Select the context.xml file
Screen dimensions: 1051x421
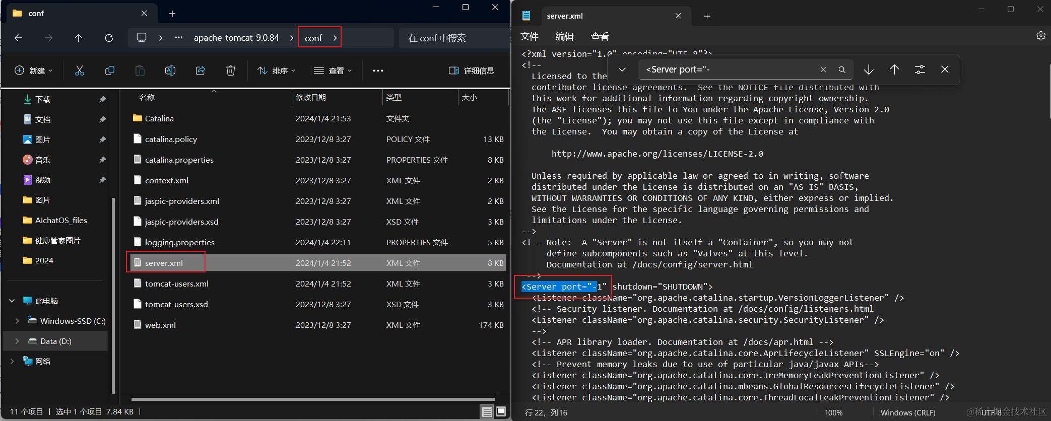317,180
